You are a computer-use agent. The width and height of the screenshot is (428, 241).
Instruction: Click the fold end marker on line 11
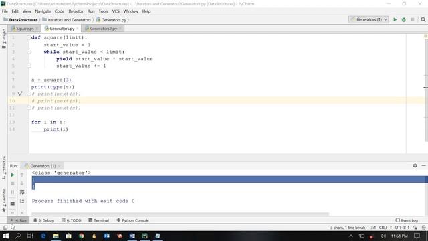tap(29, 108)
